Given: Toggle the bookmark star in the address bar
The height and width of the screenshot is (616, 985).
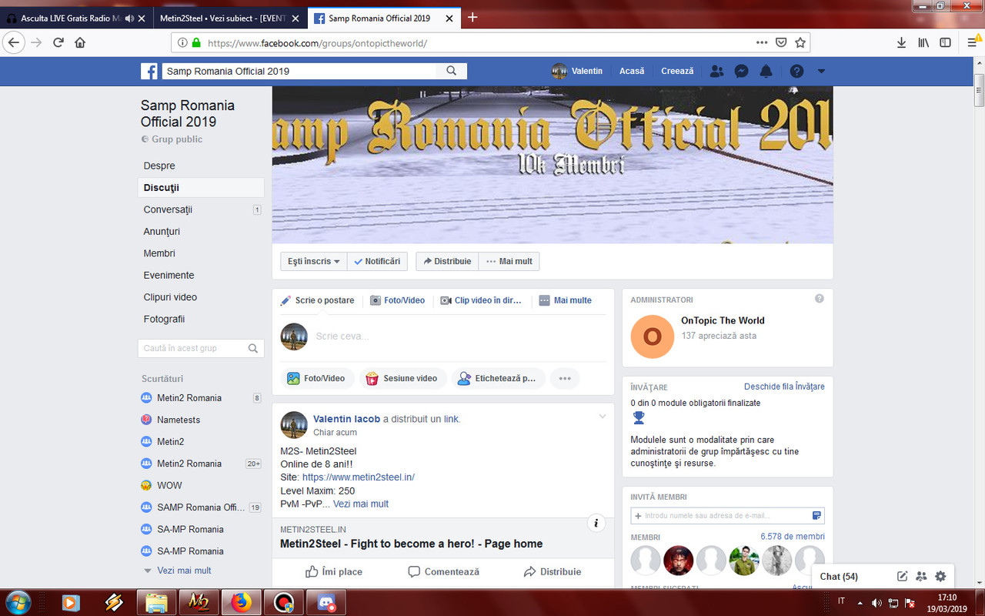Looking at the screenshot, I should pos(800,42).
